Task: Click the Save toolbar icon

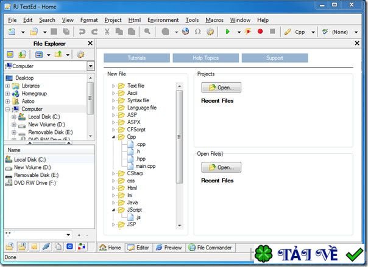Action: click(54, 32)
